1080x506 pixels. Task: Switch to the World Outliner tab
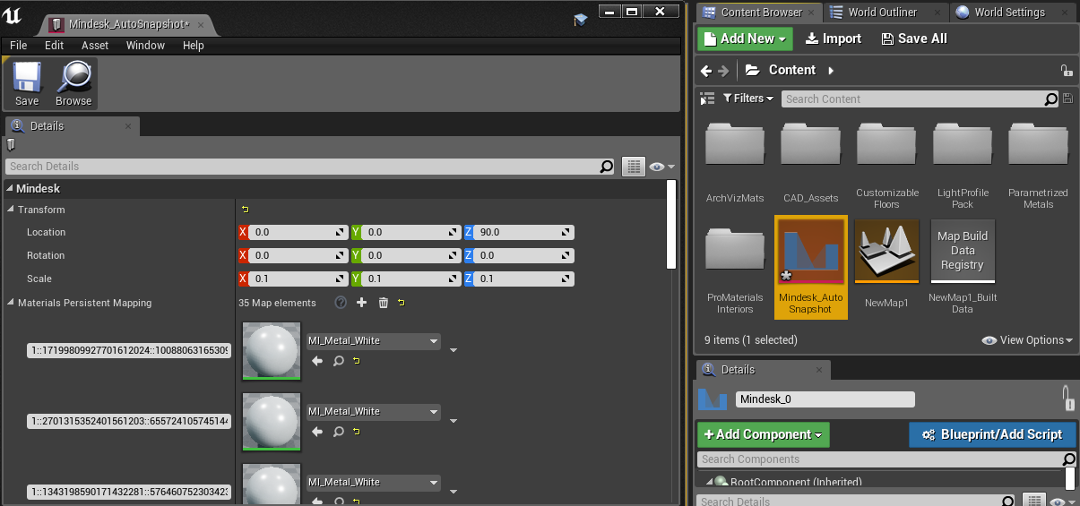[x=883, y=12]
